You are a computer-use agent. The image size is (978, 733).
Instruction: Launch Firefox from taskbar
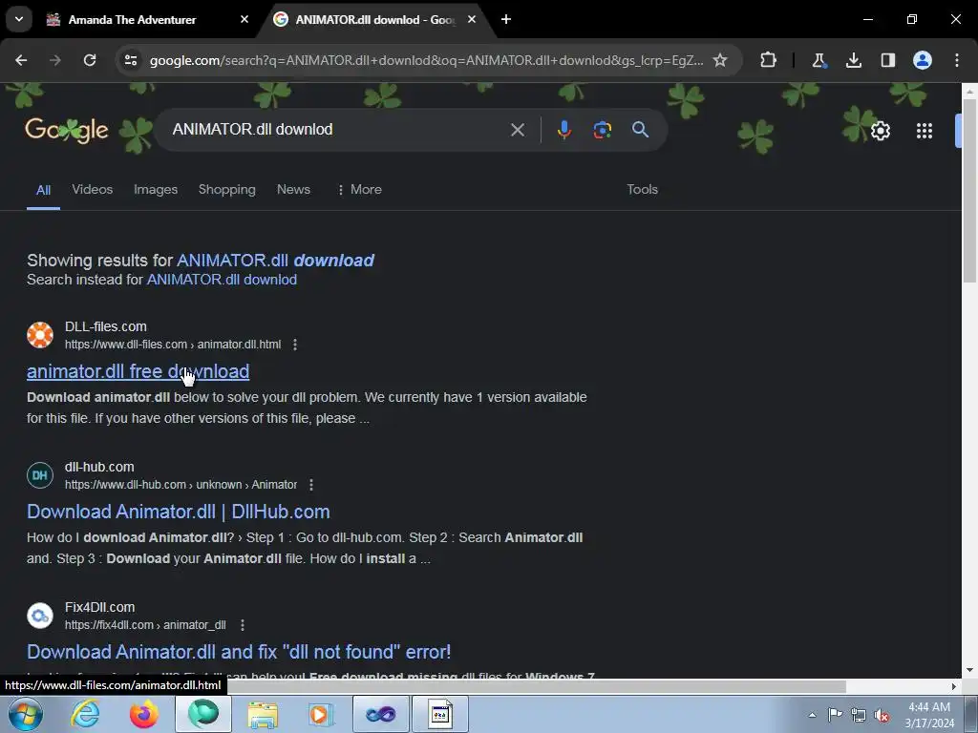click(143, 714)
